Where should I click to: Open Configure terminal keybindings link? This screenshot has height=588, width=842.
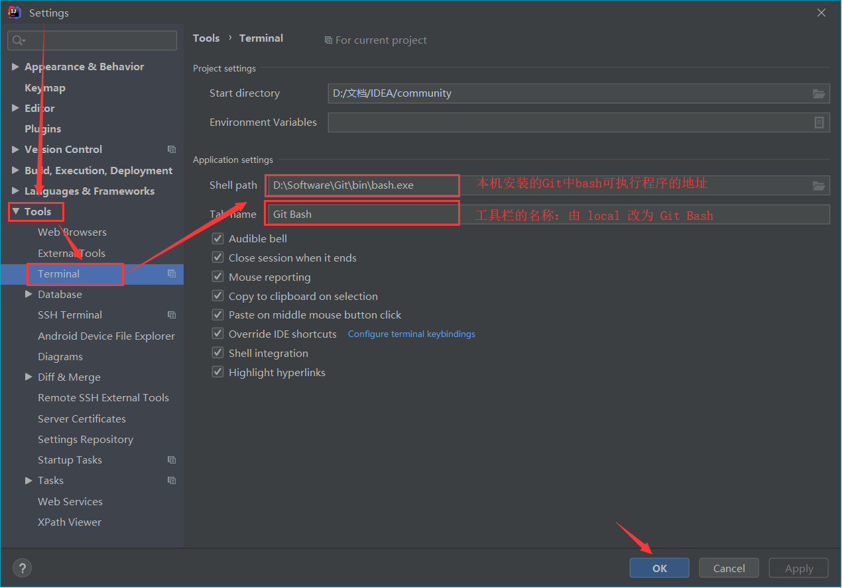point(411,334)
